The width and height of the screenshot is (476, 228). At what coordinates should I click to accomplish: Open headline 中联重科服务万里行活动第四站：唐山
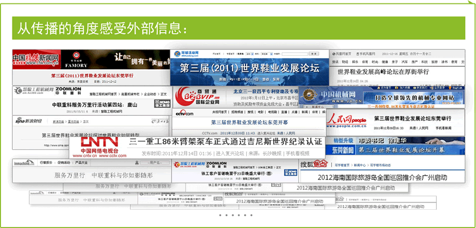(x=95, y=105)
